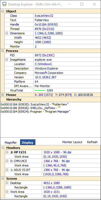Select ASUS VS197 work area (1920,0,3286,768)
This screenshot has width=101, height=200.
[56, 174]
